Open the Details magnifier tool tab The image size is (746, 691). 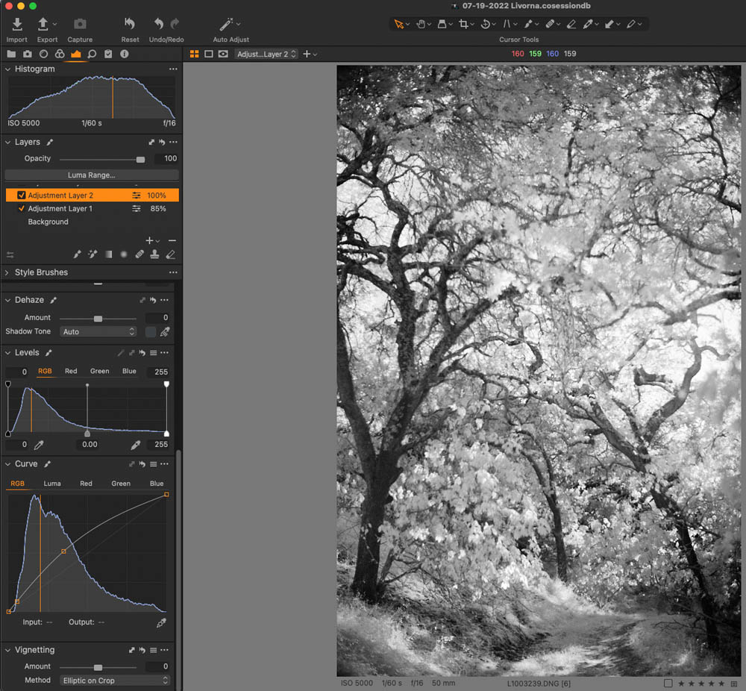coord(92,54)
